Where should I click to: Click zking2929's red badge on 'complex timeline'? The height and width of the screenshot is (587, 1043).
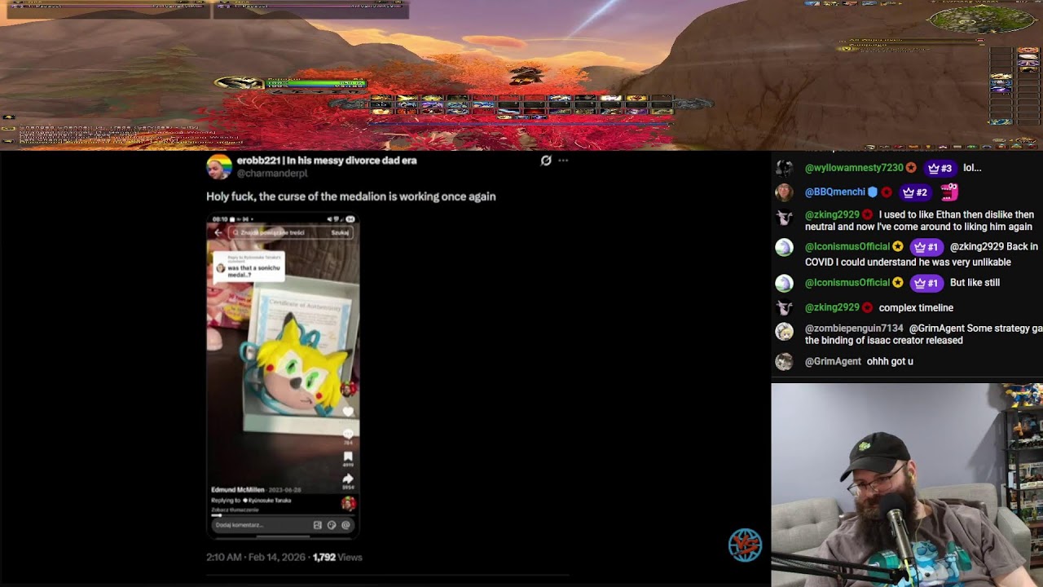click(867, 307)
